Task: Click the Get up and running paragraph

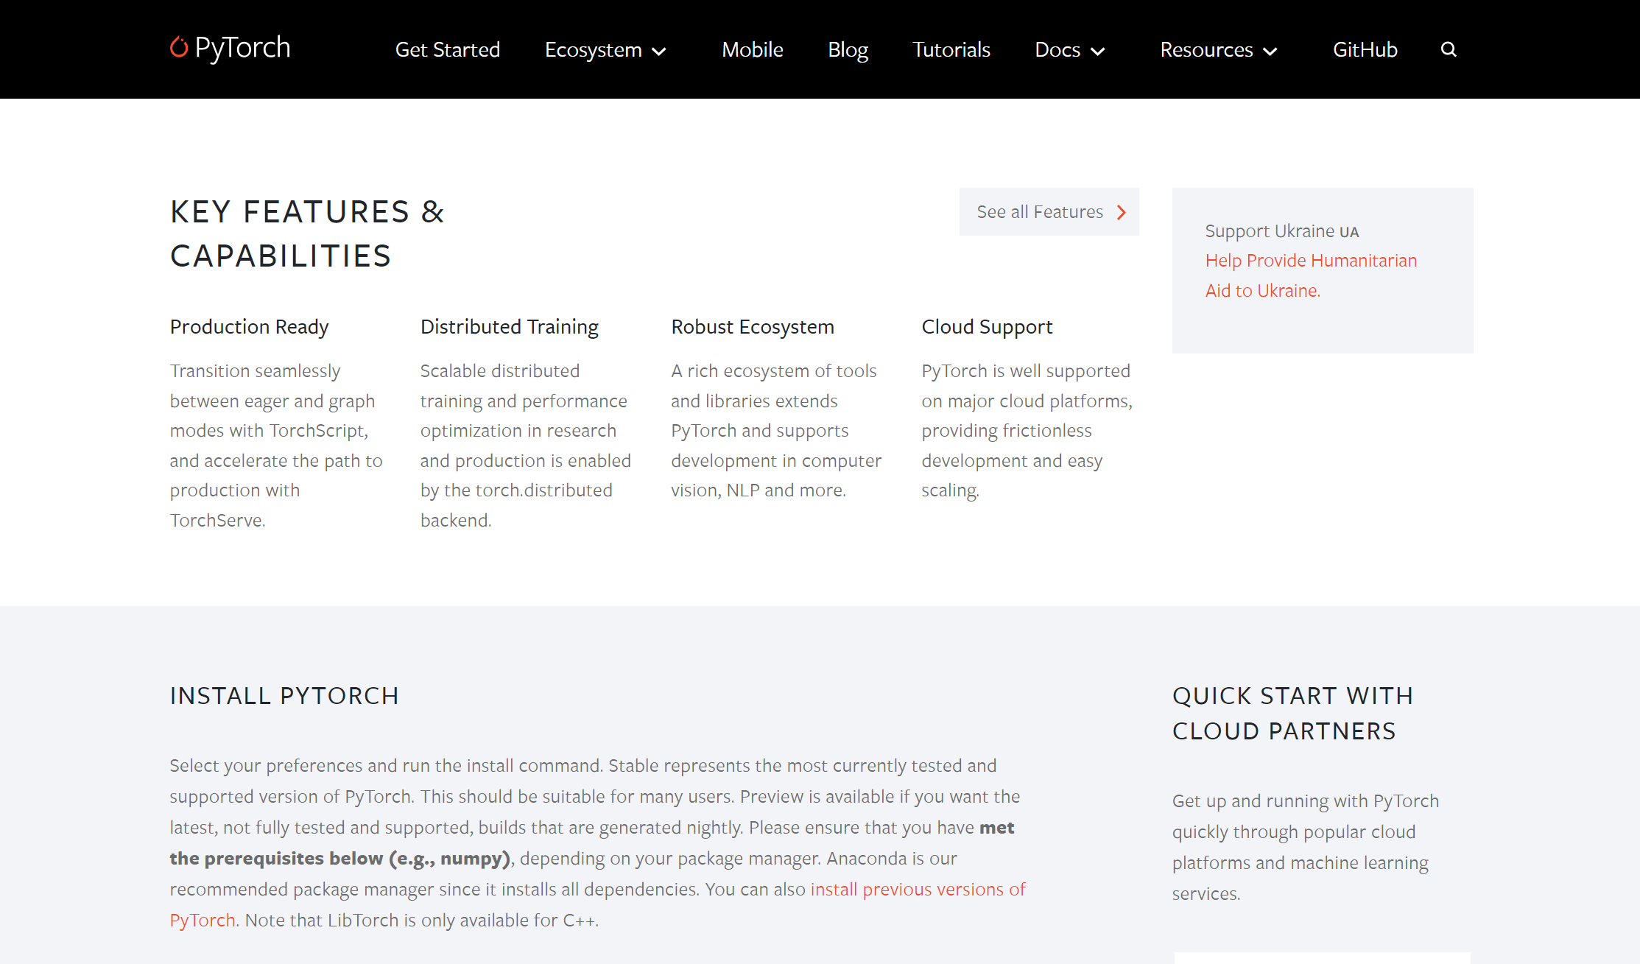Action: pos(1306,847)
